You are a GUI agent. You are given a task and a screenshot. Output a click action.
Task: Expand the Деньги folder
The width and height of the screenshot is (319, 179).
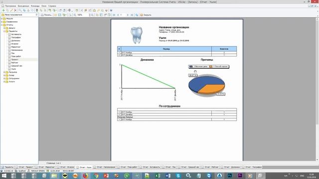(4, 28)
